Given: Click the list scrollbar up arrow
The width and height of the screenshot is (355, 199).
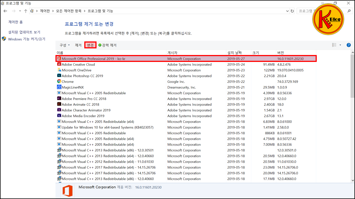Looking at the screenshot, I should point(353,53).
